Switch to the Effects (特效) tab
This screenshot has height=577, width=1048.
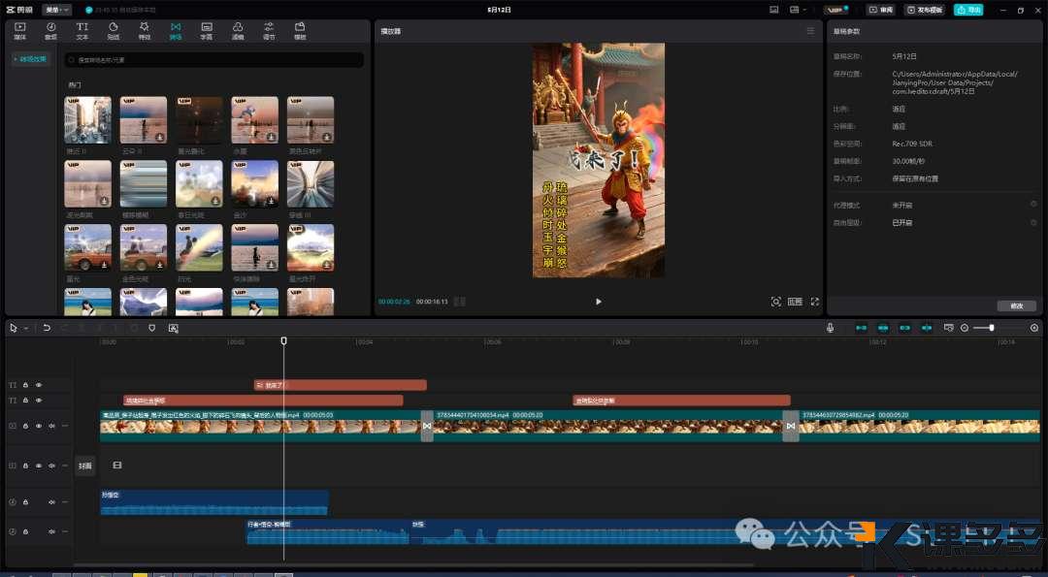coord(145,30)
